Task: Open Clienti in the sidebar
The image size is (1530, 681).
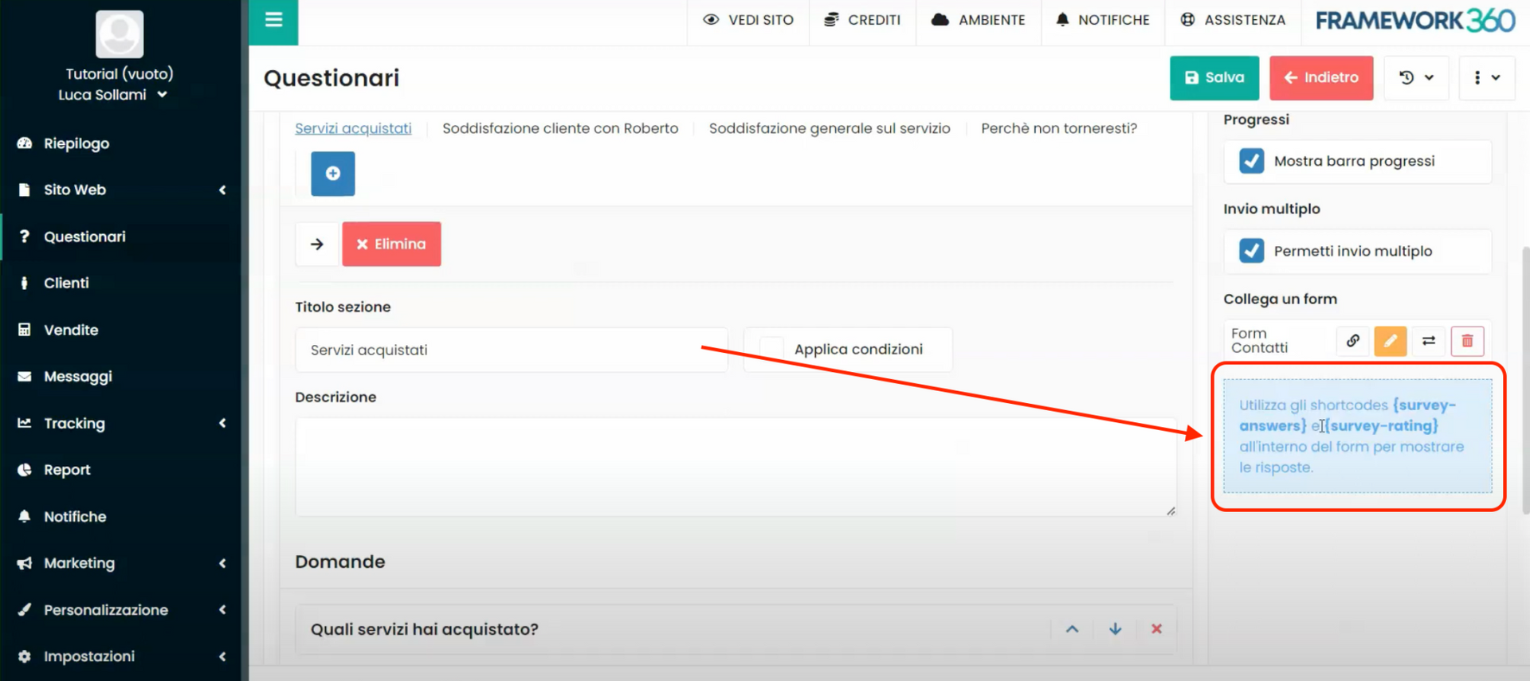Action: 66,283
